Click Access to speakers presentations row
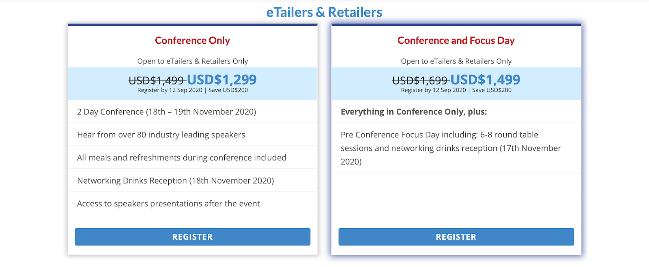 point(193,203)
